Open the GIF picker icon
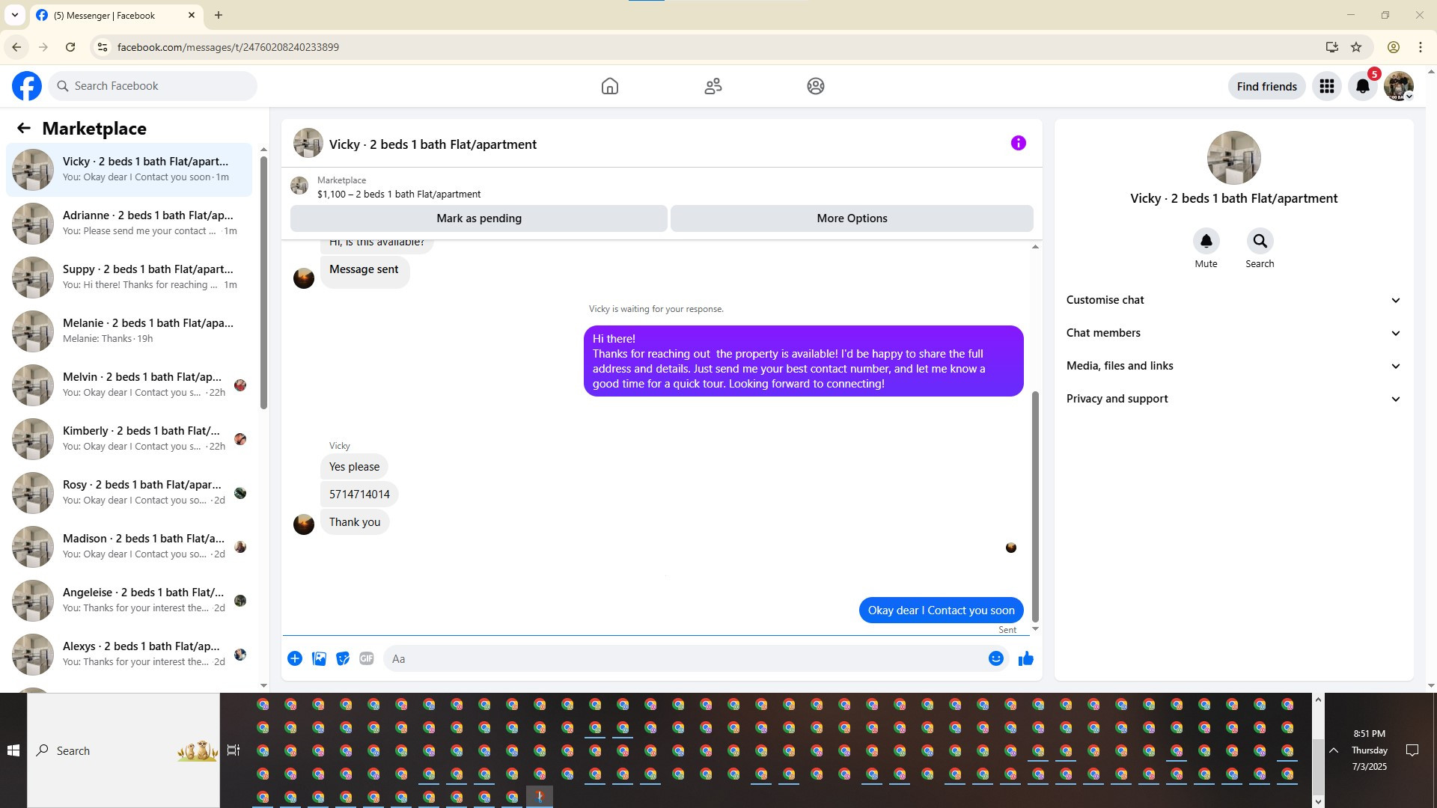This screenshot has width=1437, height=808. pyautogui.click(x=366, y=658)
